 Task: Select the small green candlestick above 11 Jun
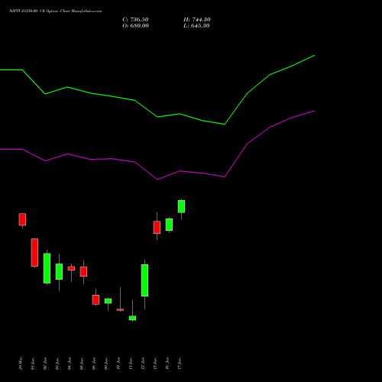pyautogui.click(x=132, y=318)
